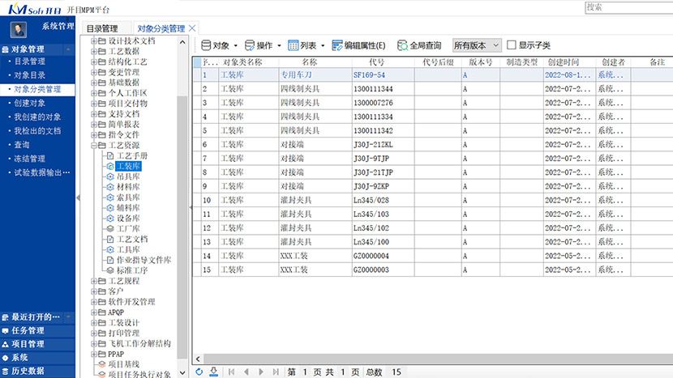
Task: Close the 对象分类管理 tab
Action: coord(192,28)
